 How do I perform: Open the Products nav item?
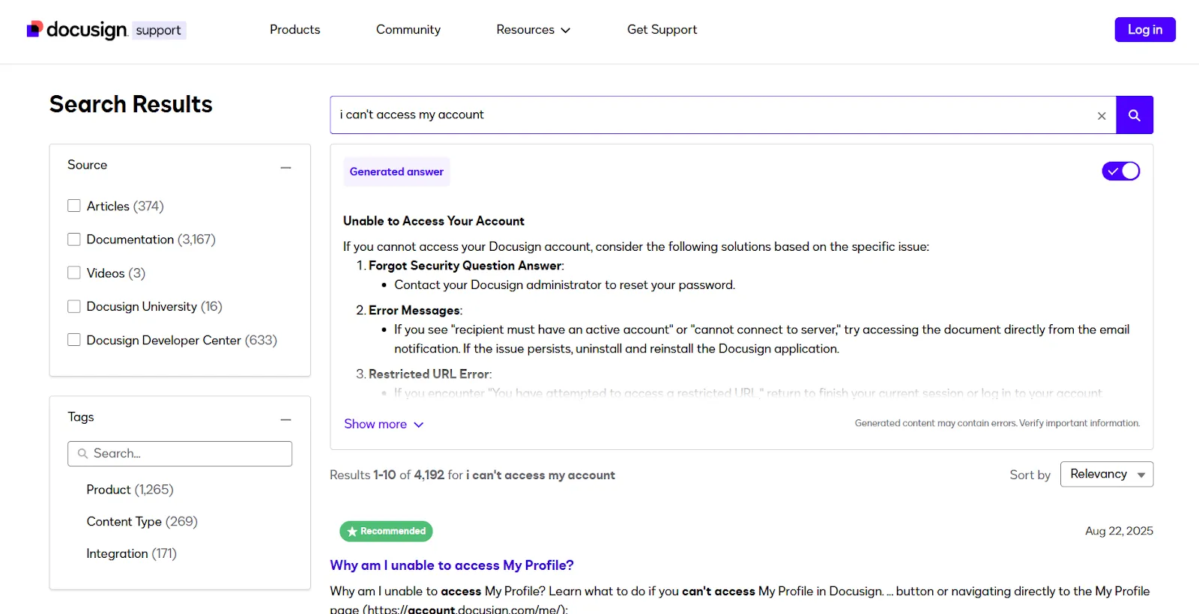[x=295, y=30]
